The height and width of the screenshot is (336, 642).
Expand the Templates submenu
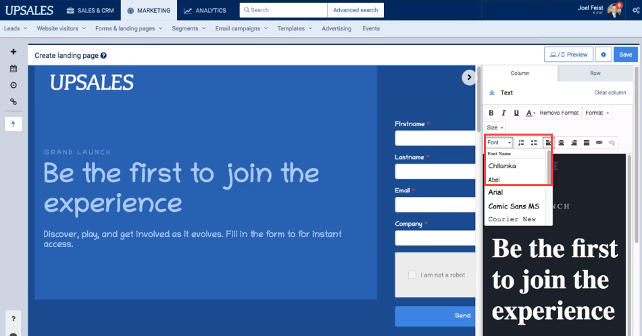point(295,28)
